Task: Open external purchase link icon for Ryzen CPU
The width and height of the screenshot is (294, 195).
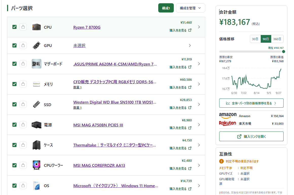Action: 190,30
